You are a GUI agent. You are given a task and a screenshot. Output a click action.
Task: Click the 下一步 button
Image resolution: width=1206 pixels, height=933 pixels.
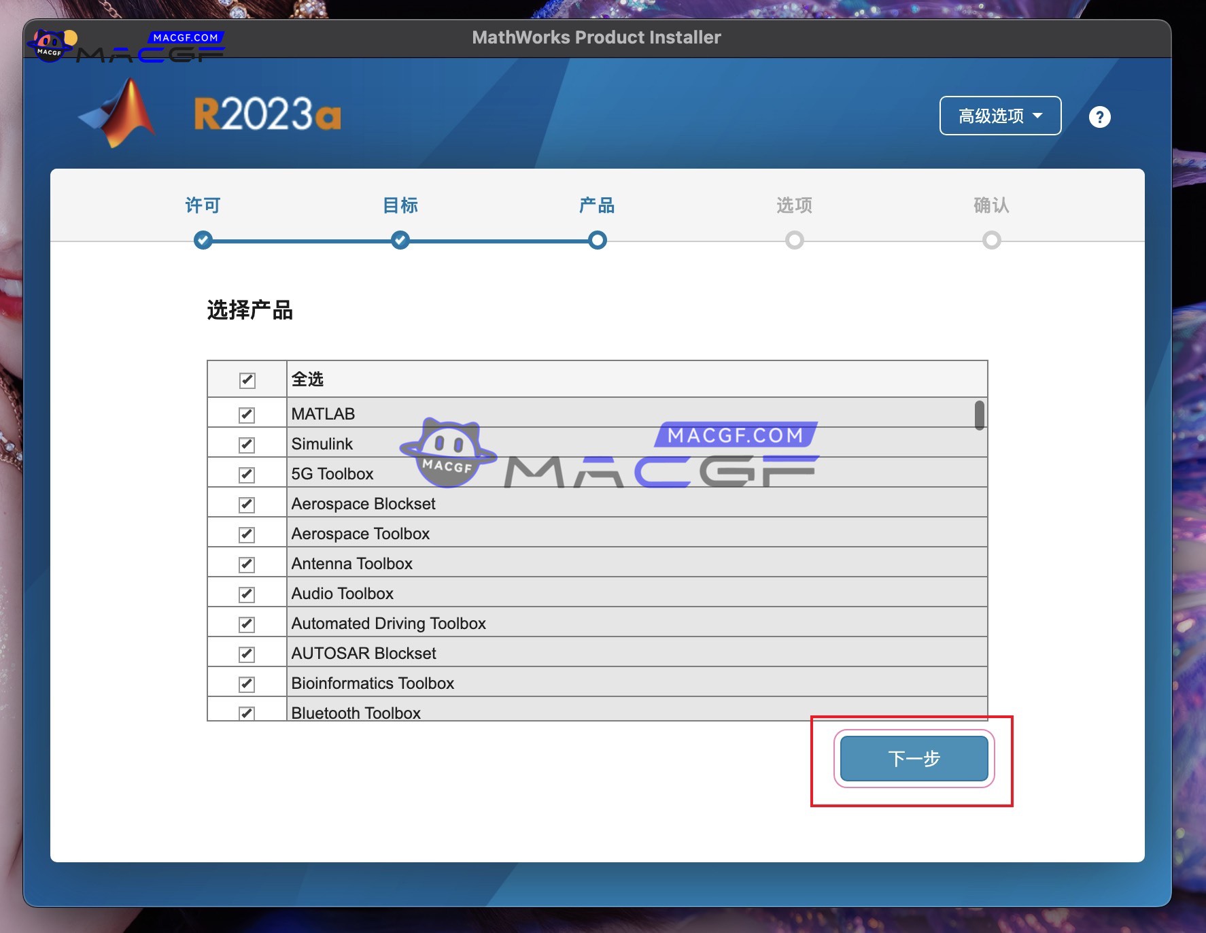tap(914, 759)
